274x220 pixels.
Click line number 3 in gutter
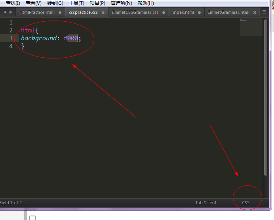tap(11, 38)
